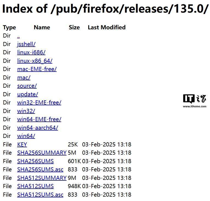This screenshot has width=210, height=201.
Task: Open the SHA512SUMS file link
Action: (x=35, y=186)
